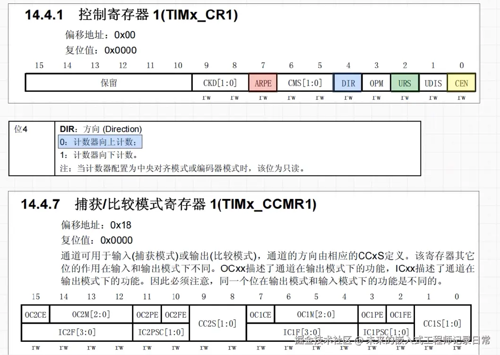Image resolution: width=500 pixels, height=355 pixels.
Task: Click the TIMx_CR1 复位值: 0x0000 line
Action: pyautogui.click(x=101, y=50)
